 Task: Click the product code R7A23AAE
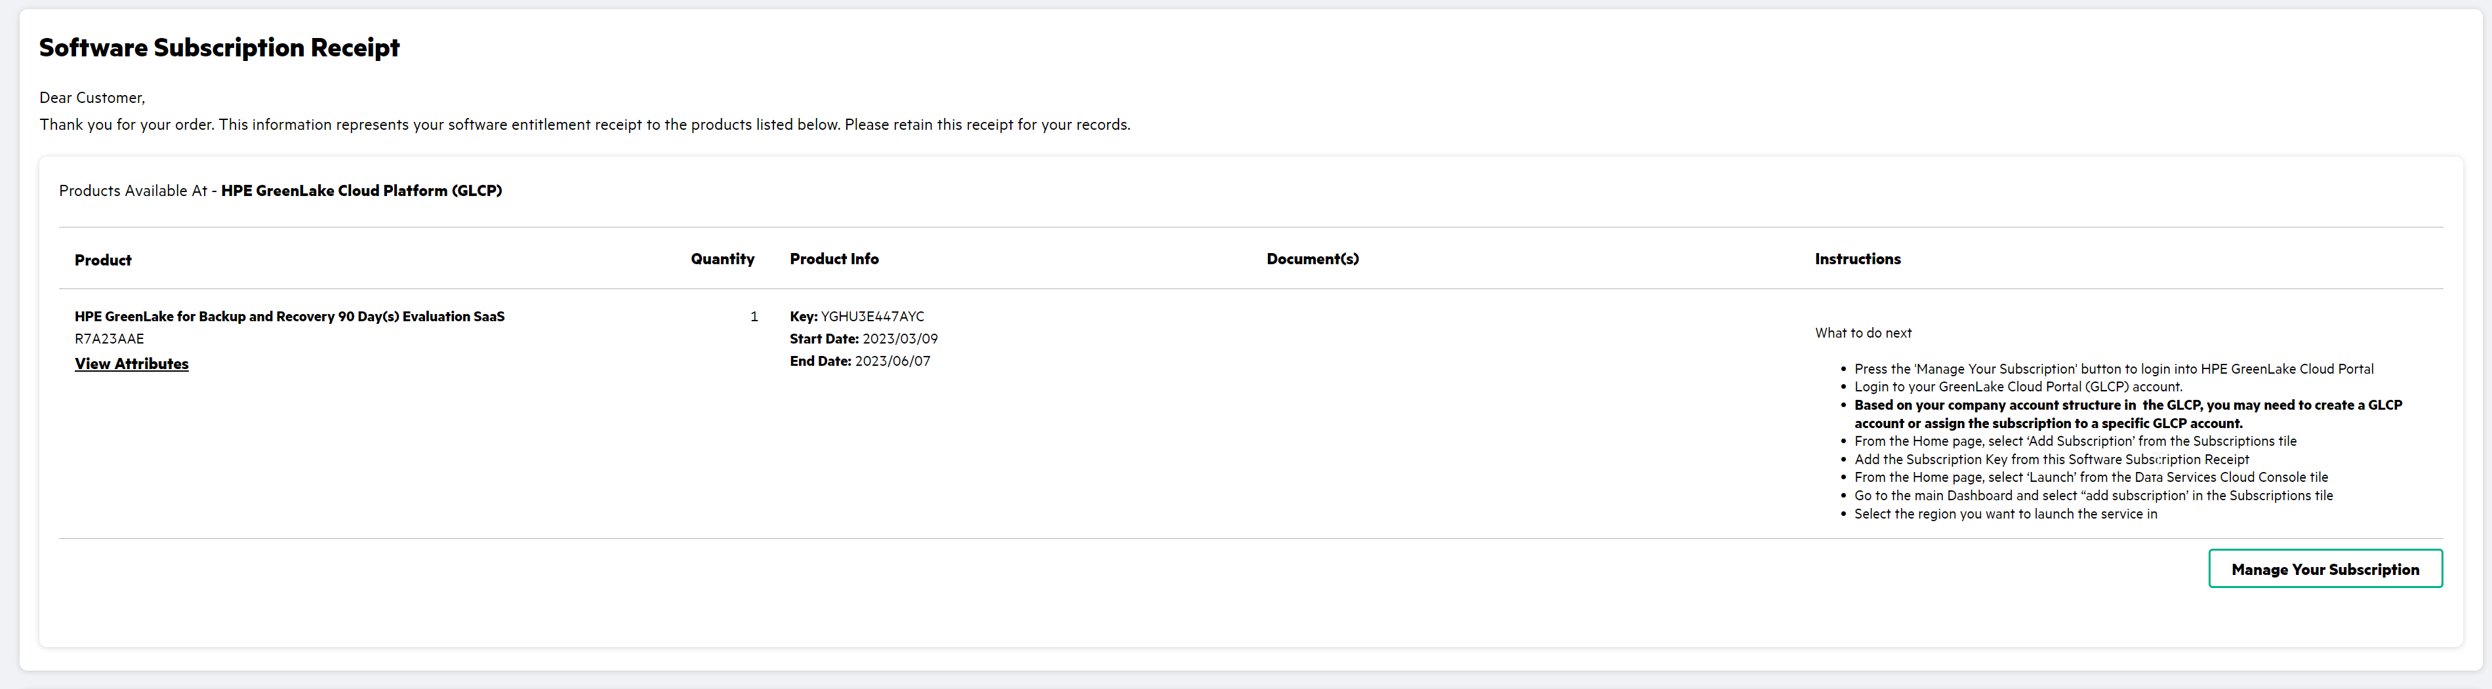coord(110,338)
